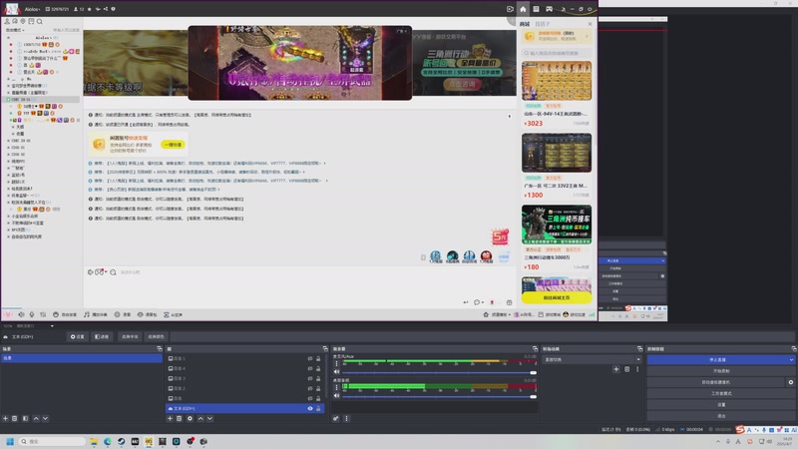Image resolution: width=798 pixels, height=449 pixels.
Task: Click the search magnifier icon in YY sidebar
Action: (x=40, y=21)
